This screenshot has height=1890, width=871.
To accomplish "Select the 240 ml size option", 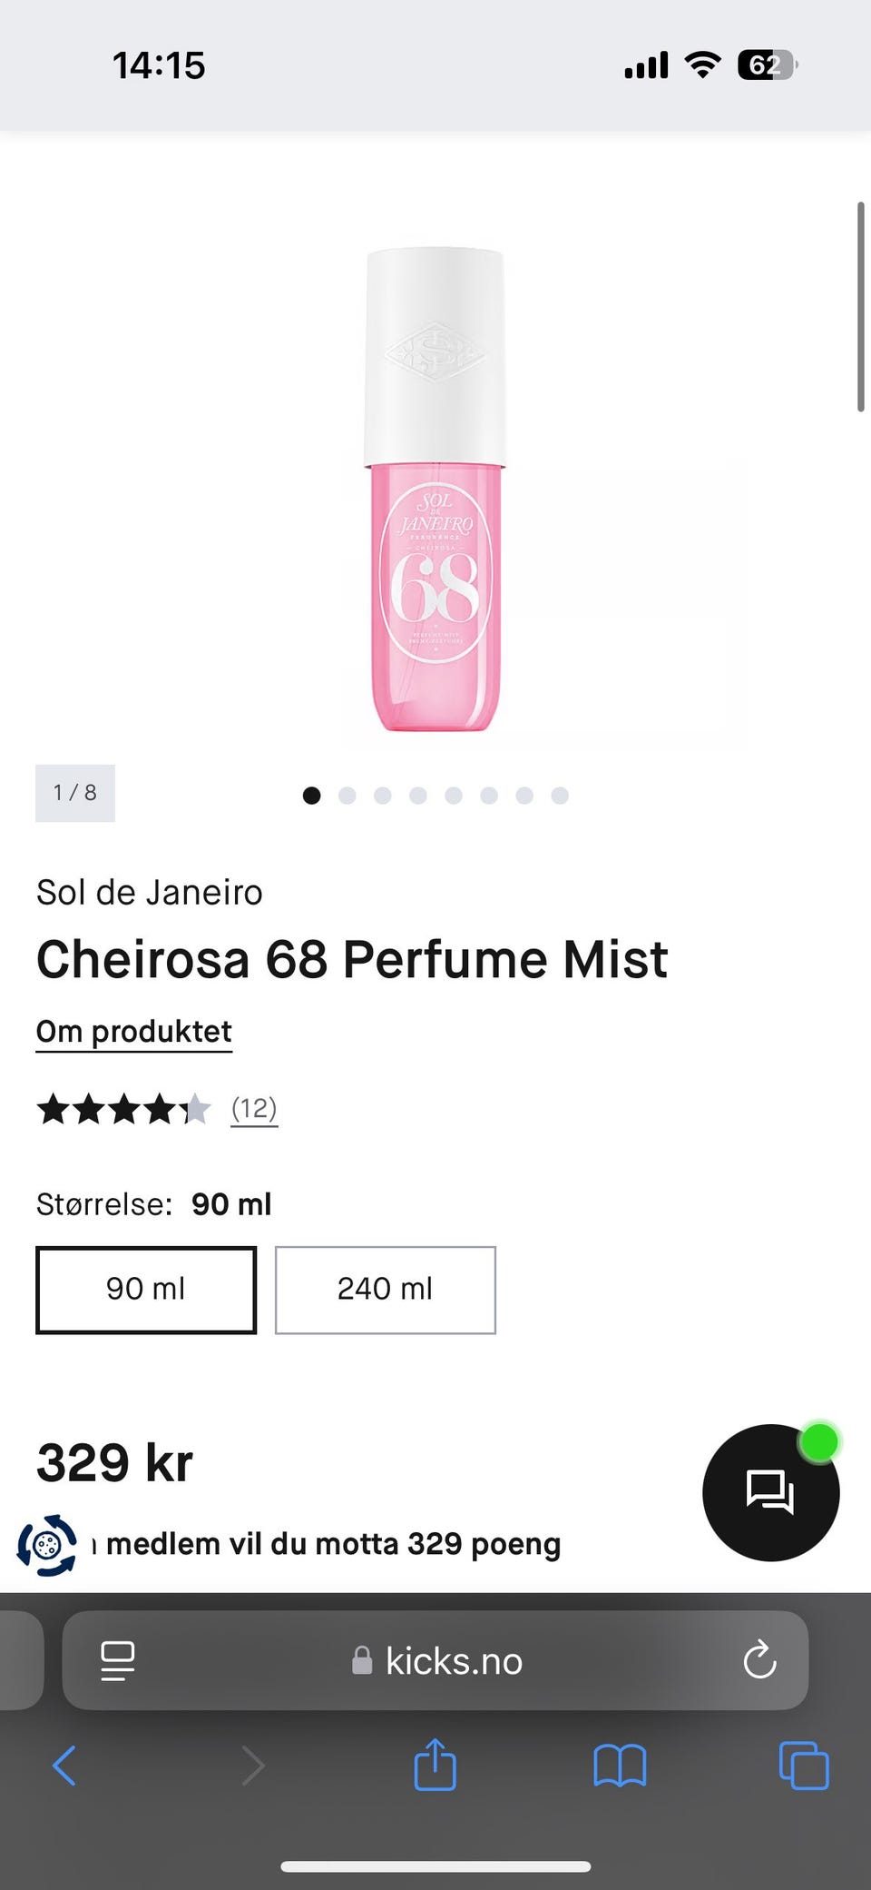I will click(x=386, y=1290).
